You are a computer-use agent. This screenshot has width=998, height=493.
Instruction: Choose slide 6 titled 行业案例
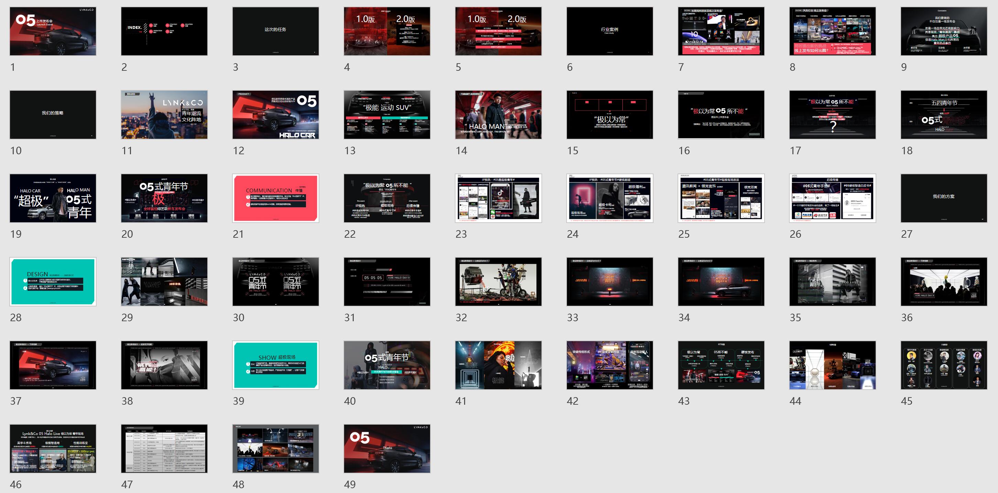click(x=610, y=31)
